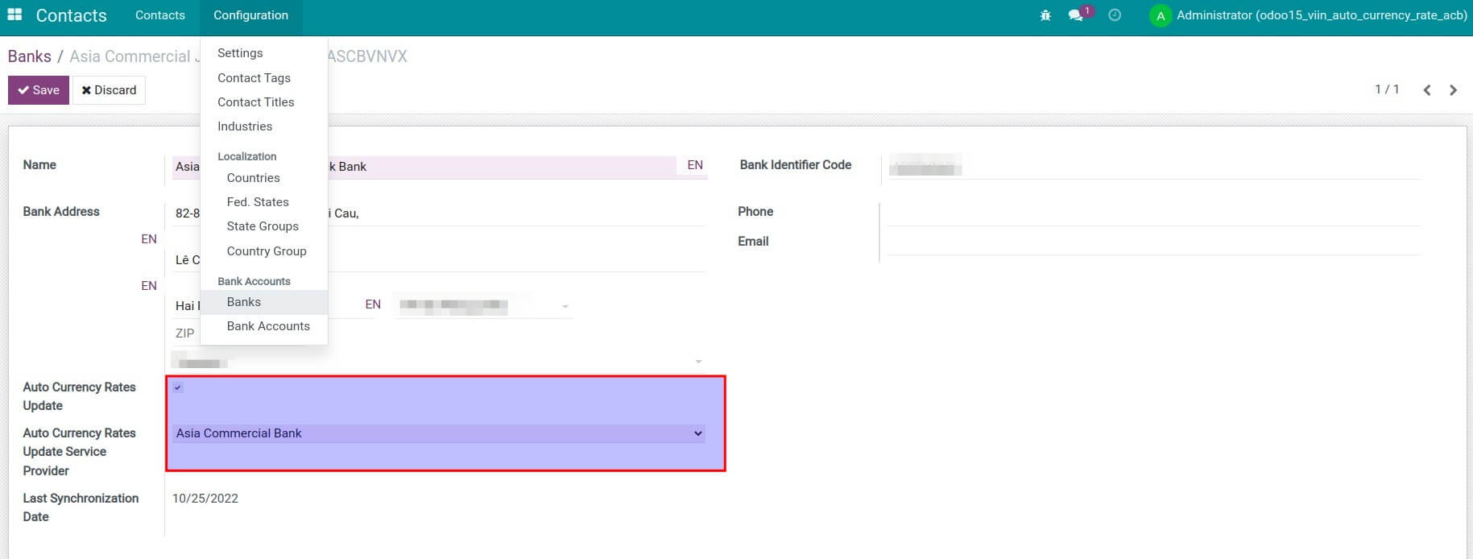Open Fed. States menu entry
This screenshot has width=1473, height=559.
pyautogui.click(x=258, y=202)
